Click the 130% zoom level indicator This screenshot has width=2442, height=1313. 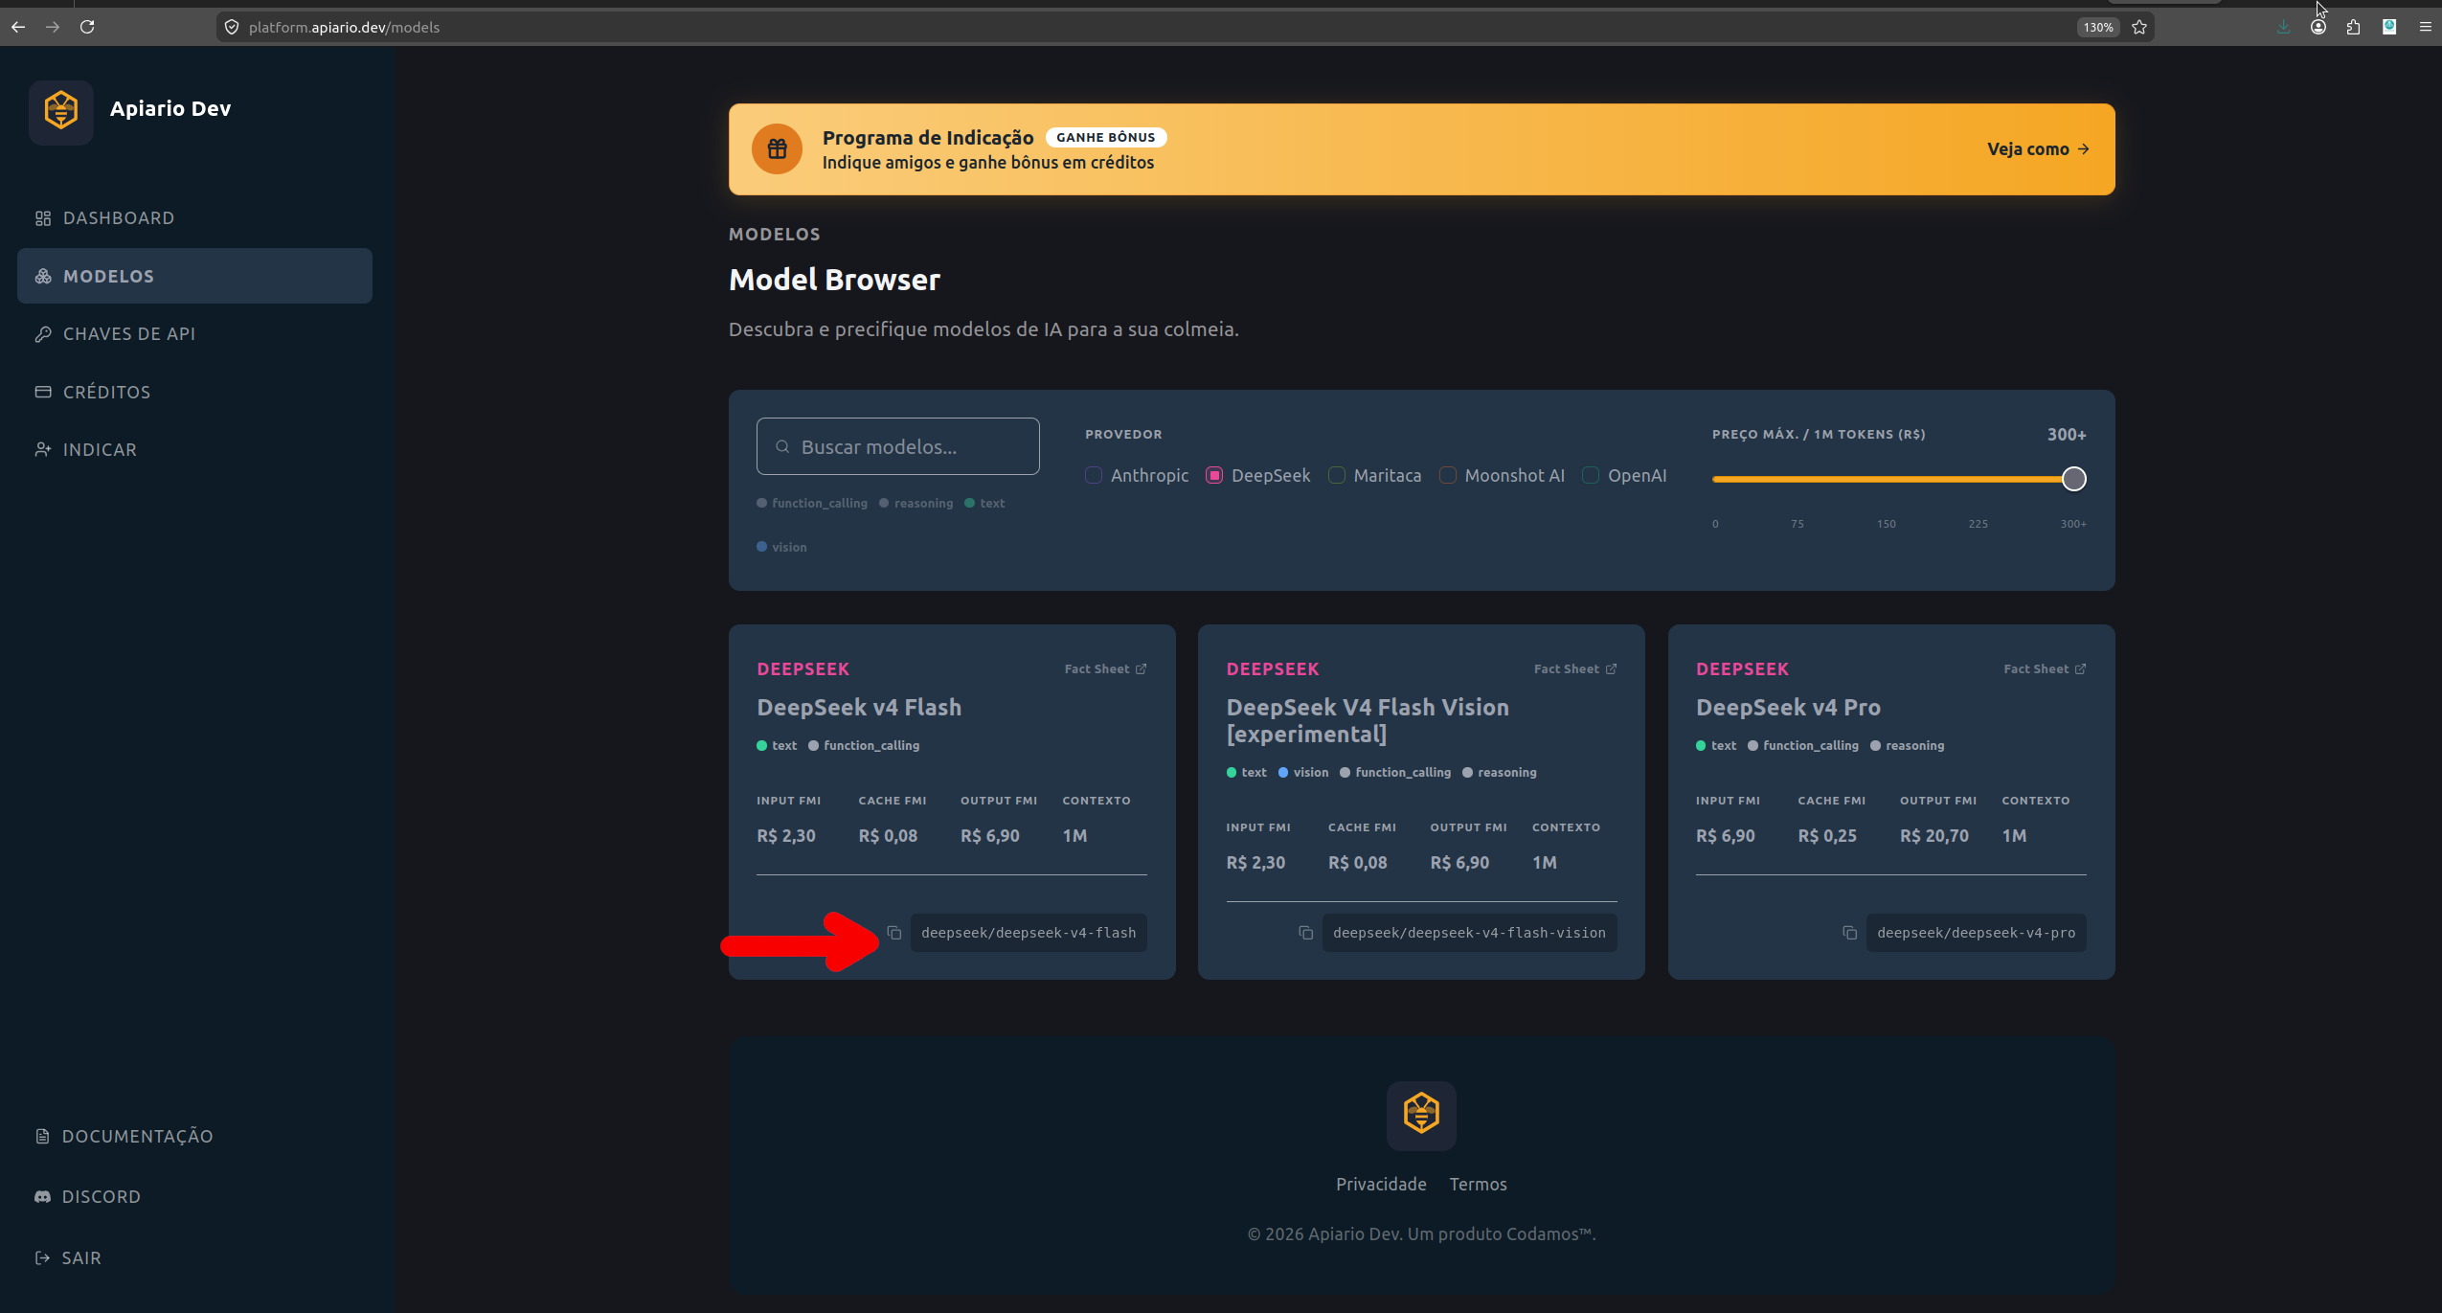[x=2097, y=27]
